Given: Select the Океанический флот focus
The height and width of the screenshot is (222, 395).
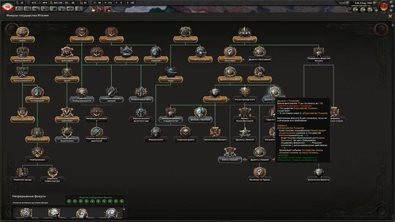Looking at the screenshot, I should pos(141,95).
